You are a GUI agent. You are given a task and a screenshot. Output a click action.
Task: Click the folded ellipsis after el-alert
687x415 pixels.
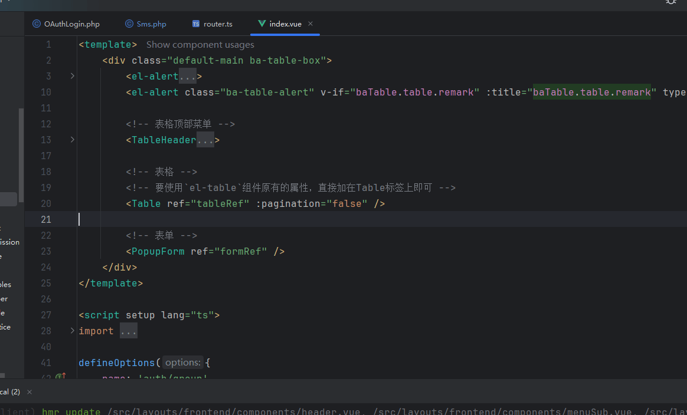188,76
